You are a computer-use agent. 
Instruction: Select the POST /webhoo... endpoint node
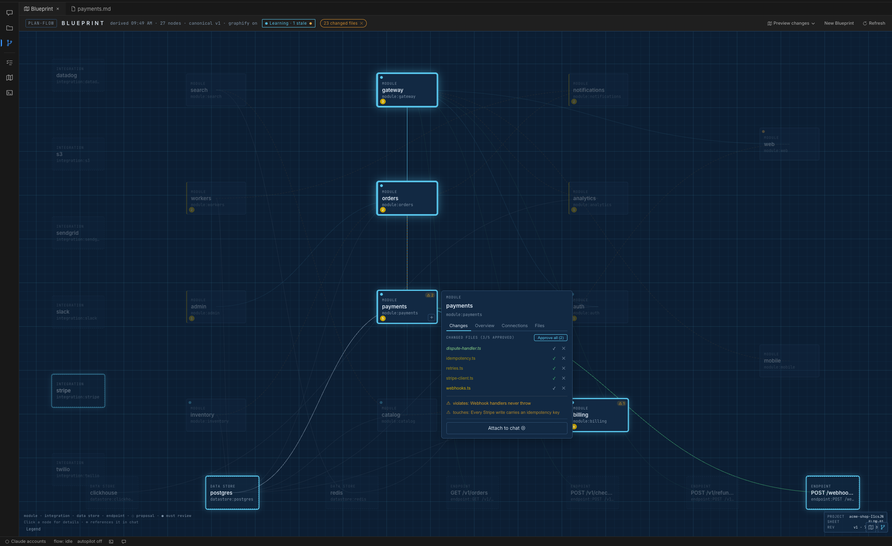pyautogui.click(x=833, y=493)
